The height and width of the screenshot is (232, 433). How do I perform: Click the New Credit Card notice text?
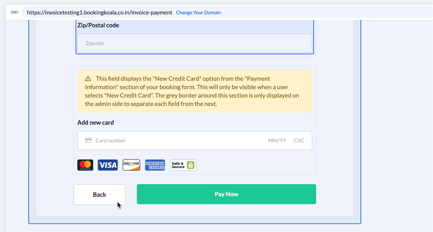[x=192, y=91]
